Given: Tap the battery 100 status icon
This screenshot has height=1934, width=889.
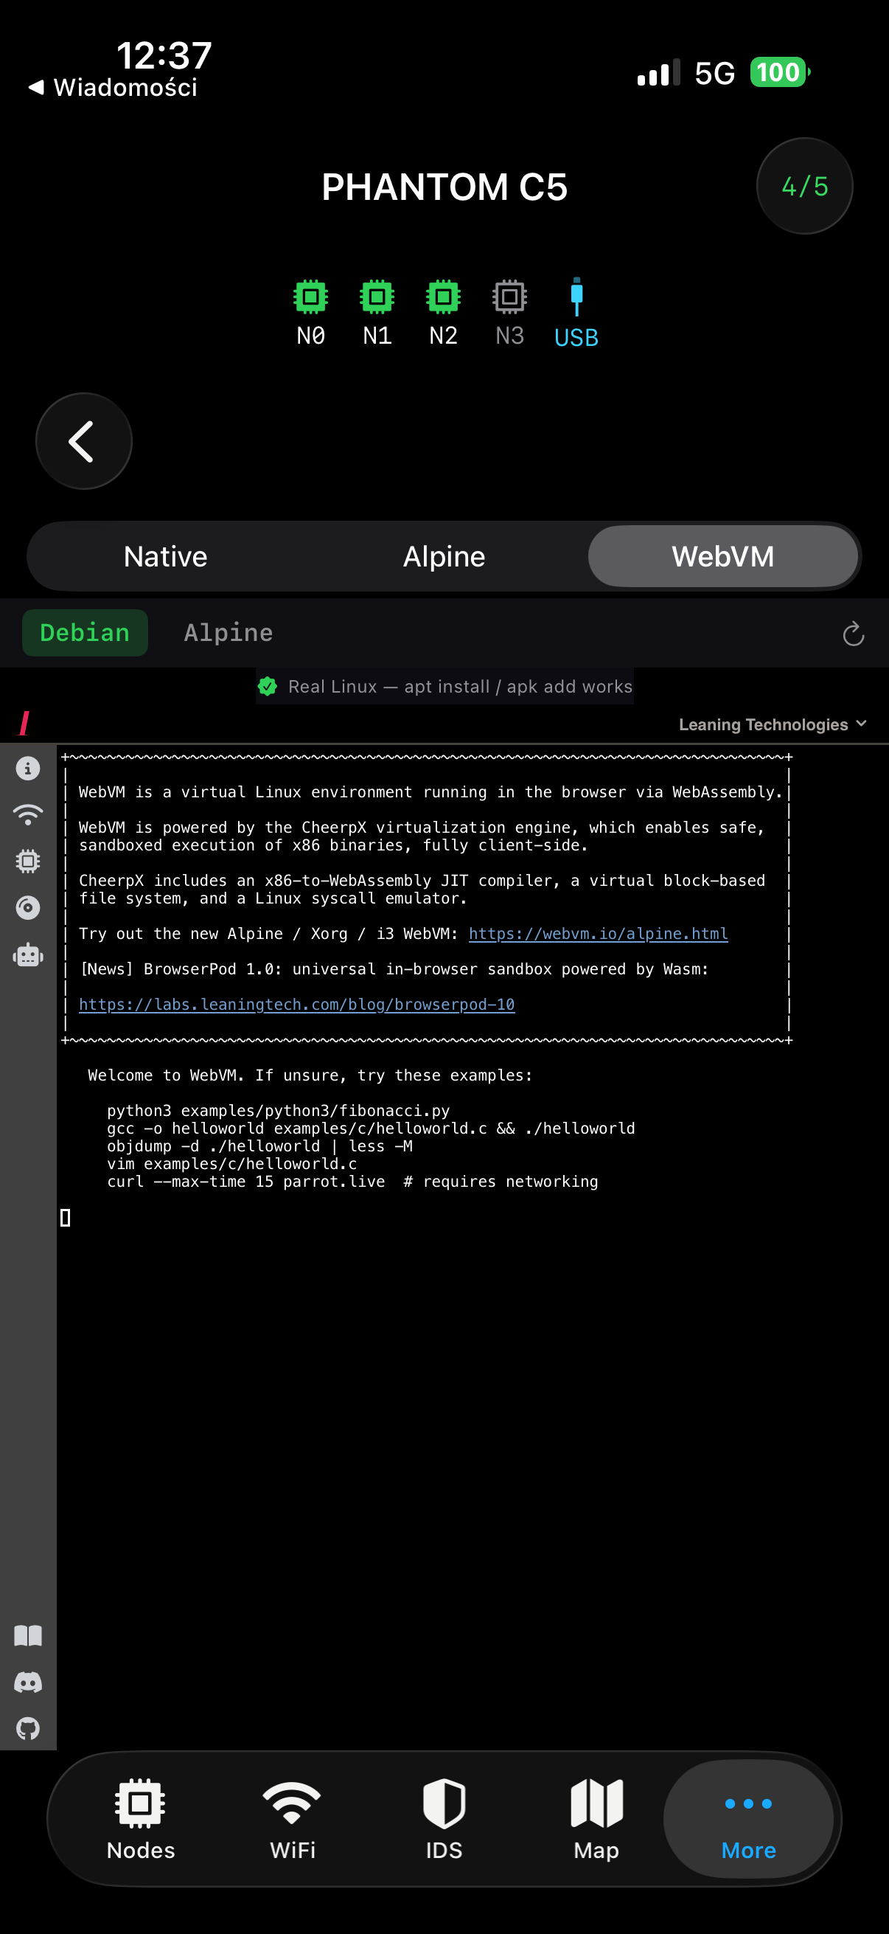Looking at the screenshot, I should point(779,73).
